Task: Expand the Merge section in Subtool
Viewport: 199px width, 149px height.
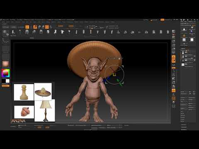Action: [x=182, y=113]
